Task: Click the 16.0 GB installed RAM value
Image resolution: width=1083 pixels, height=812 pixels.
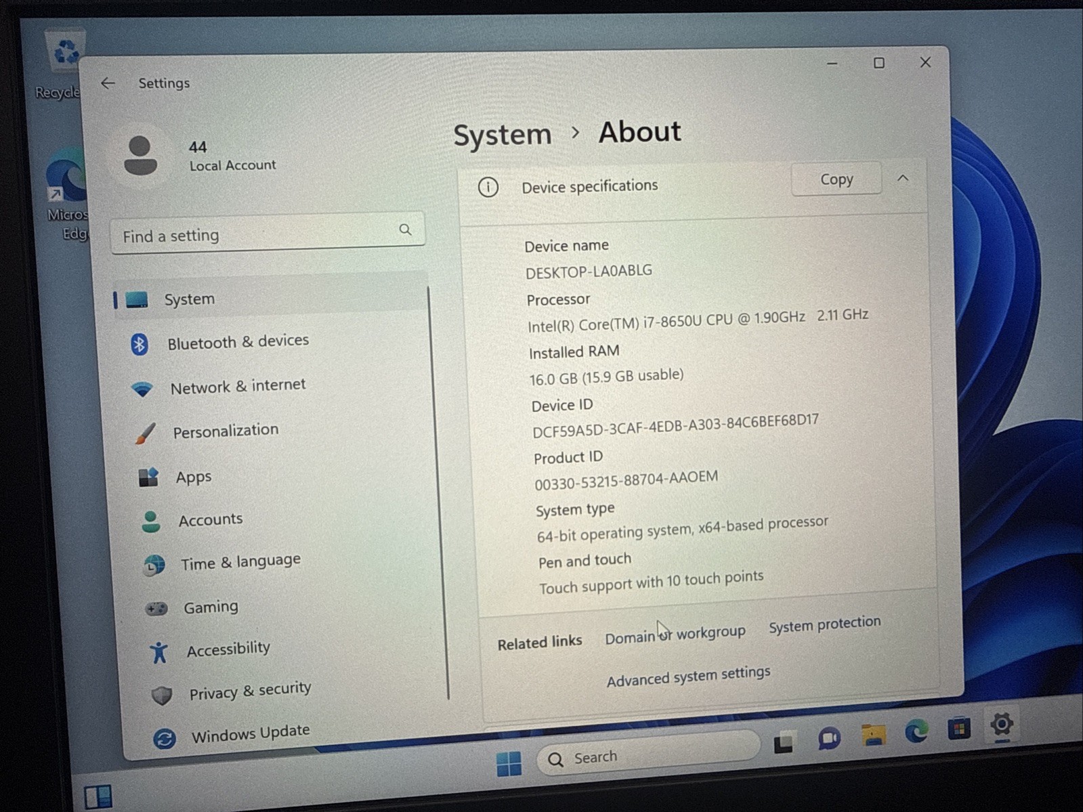Action: point(606,377)
